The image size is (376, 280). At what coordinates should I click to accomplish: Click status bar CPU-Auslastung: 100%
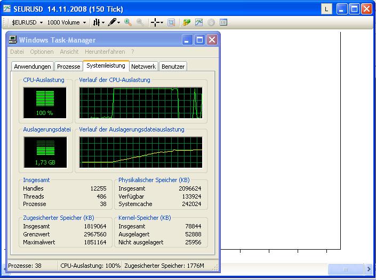(x=90, y=266)
